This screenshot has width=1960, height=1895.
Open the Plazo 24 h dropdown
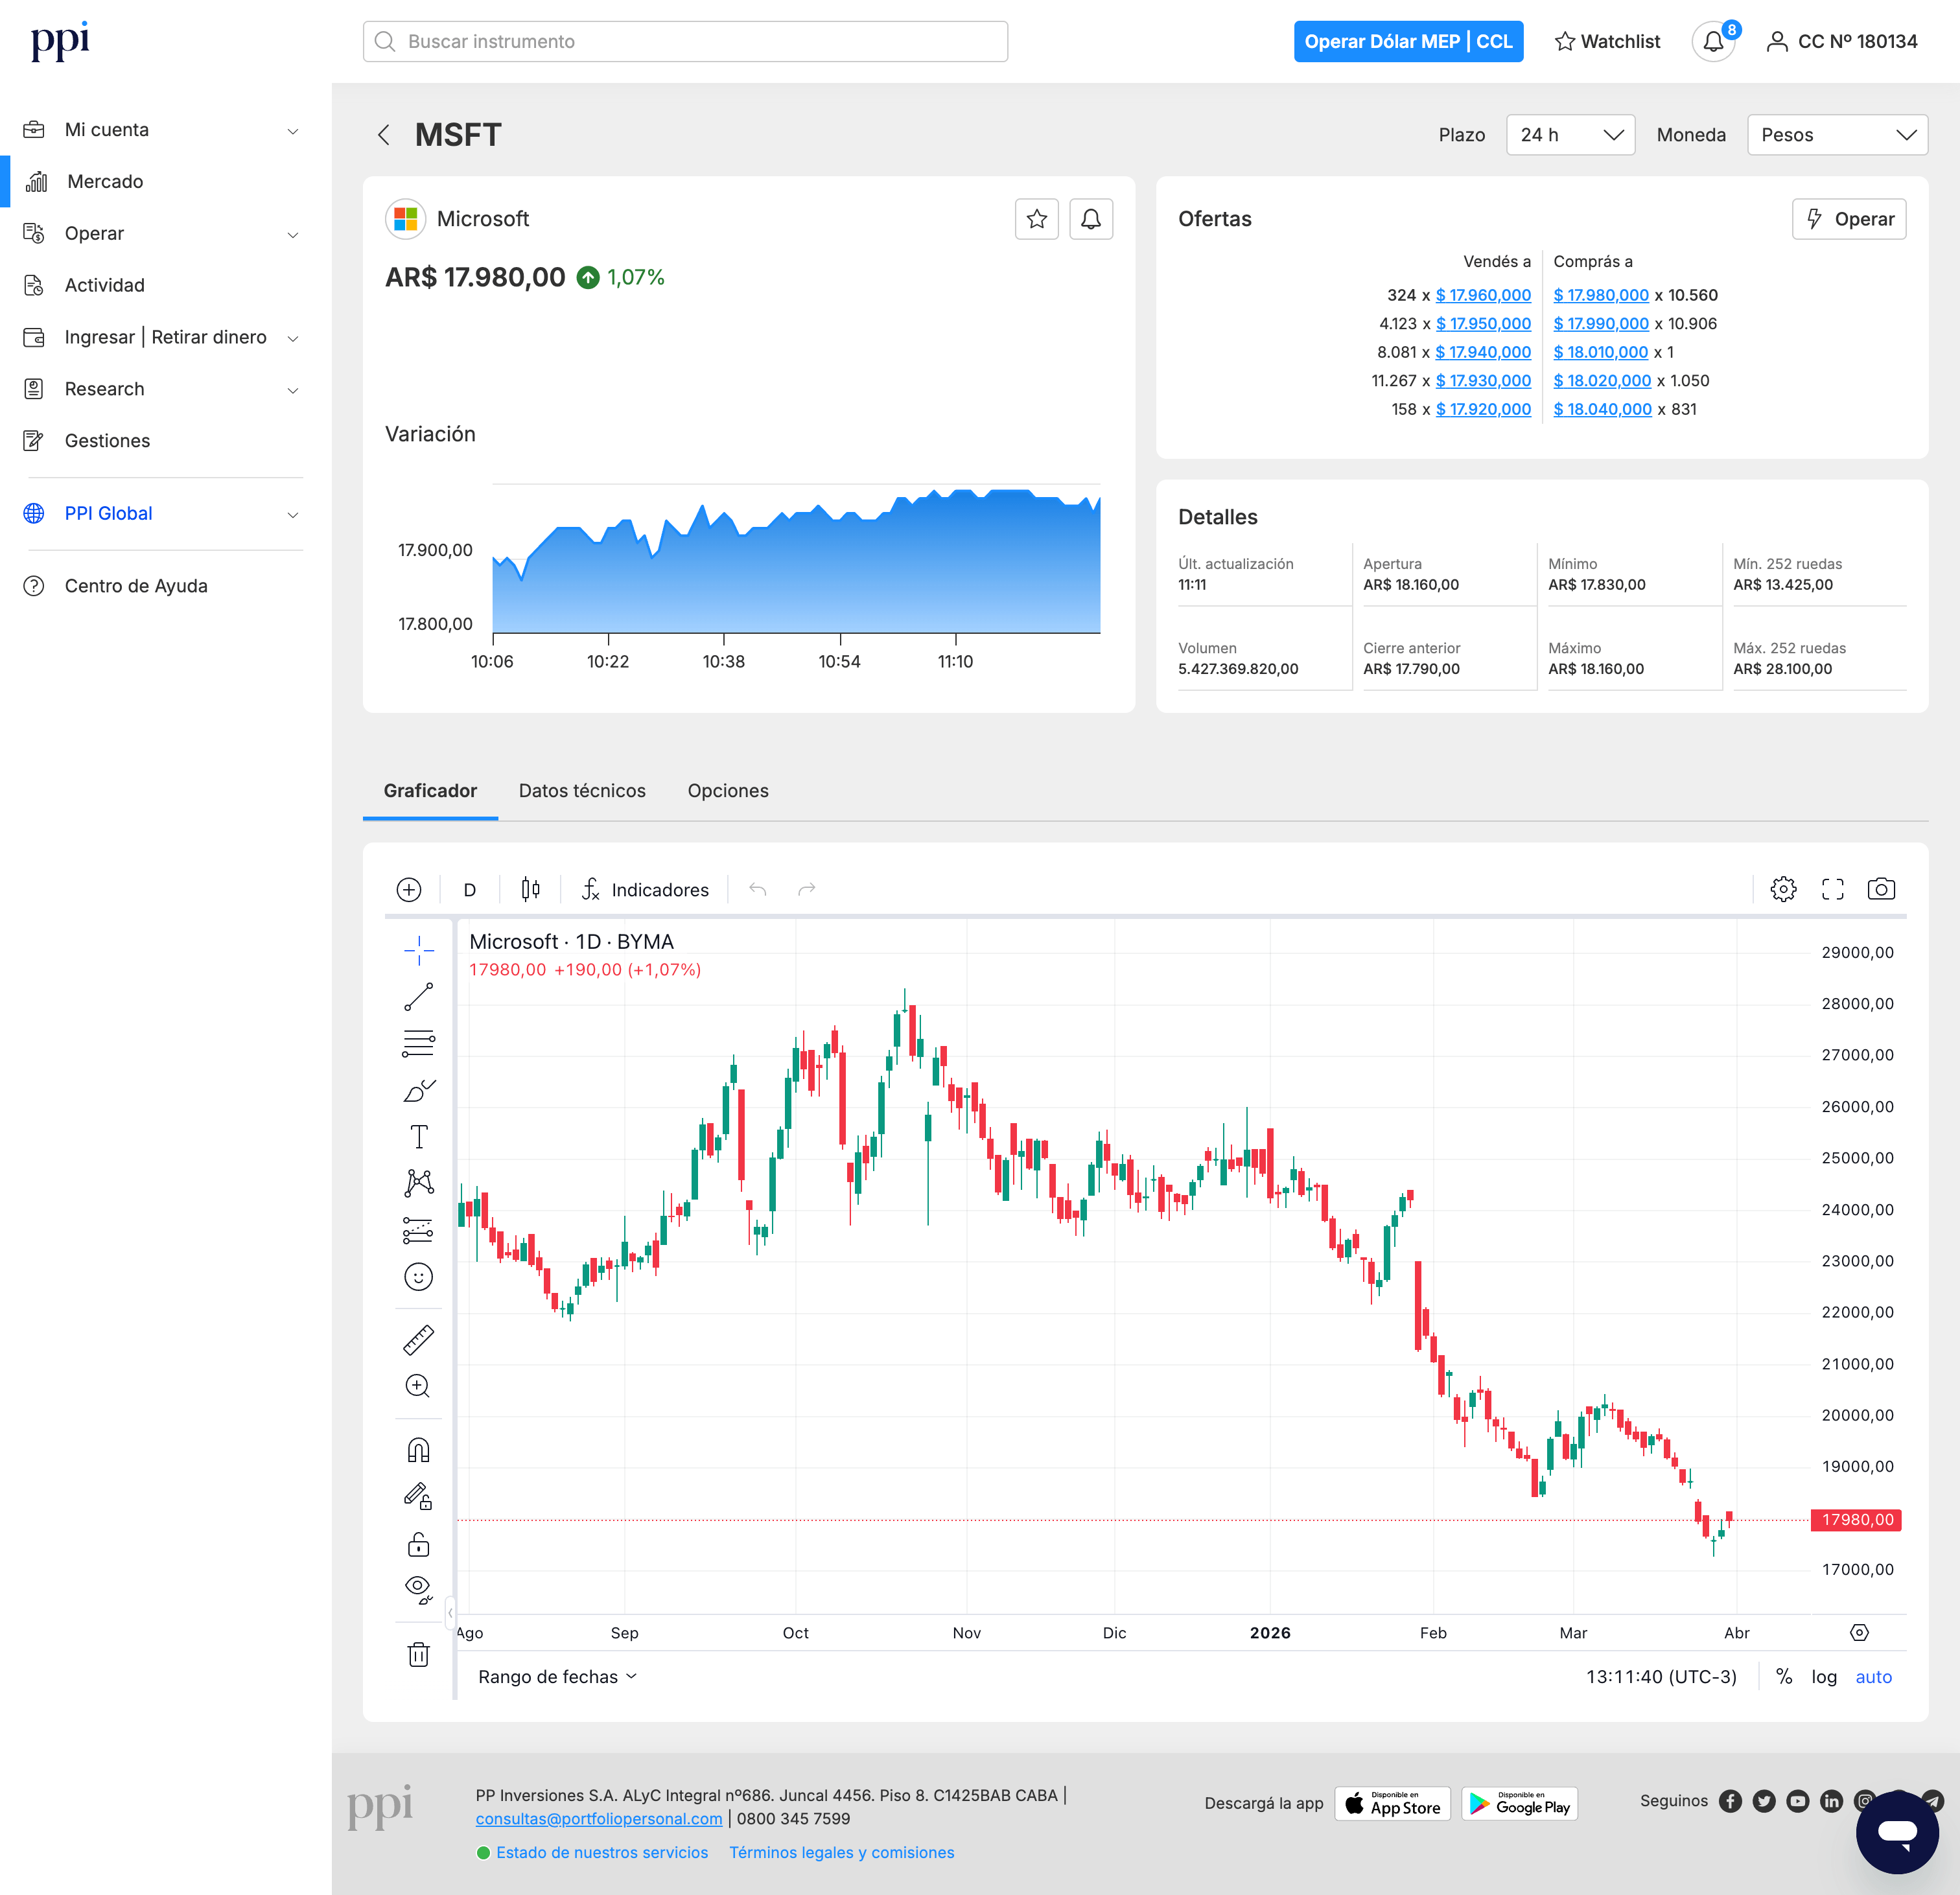1570,135
